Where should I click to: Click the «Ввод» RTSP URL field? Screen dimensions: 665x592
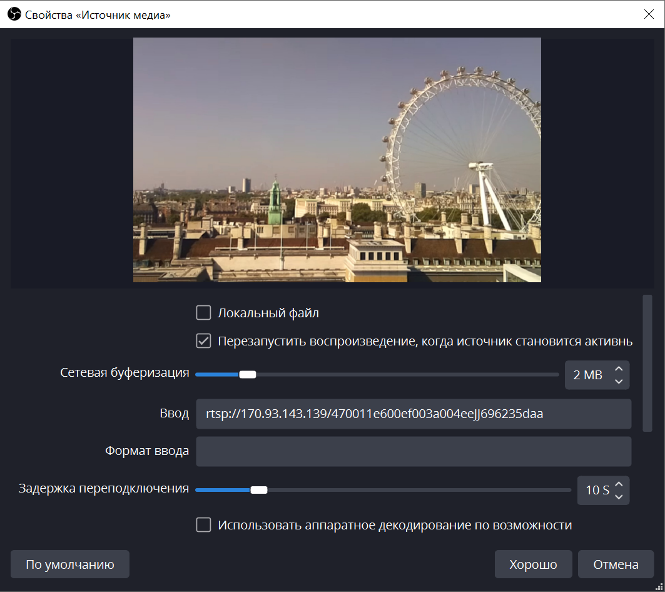pos(414,414)
